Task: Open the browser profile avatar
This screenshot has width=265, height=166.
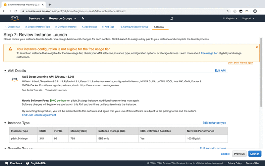Action: point(255,11)
